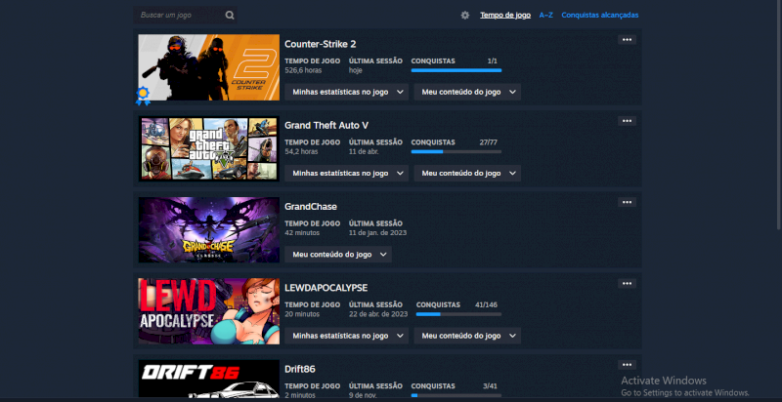This screenshot has height=402, width=782.
Task: Click the page vertical scrollbar
Action: (778, 114)
